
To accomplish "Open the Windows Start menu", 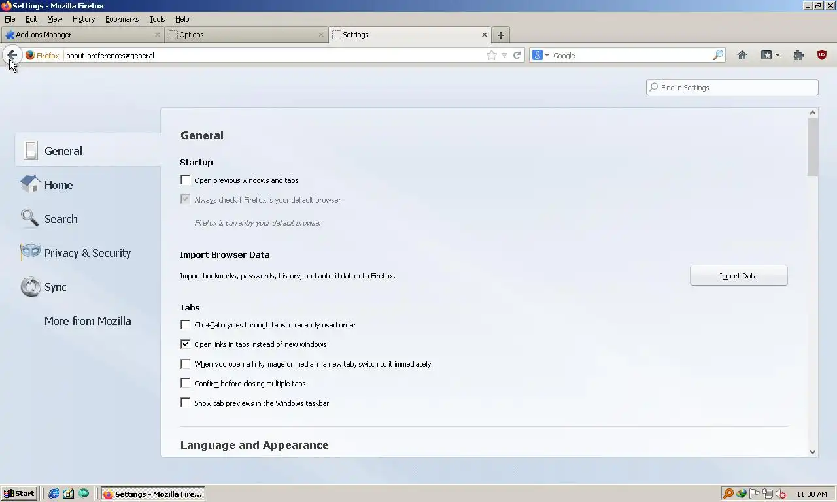I will tap(18, 494).
